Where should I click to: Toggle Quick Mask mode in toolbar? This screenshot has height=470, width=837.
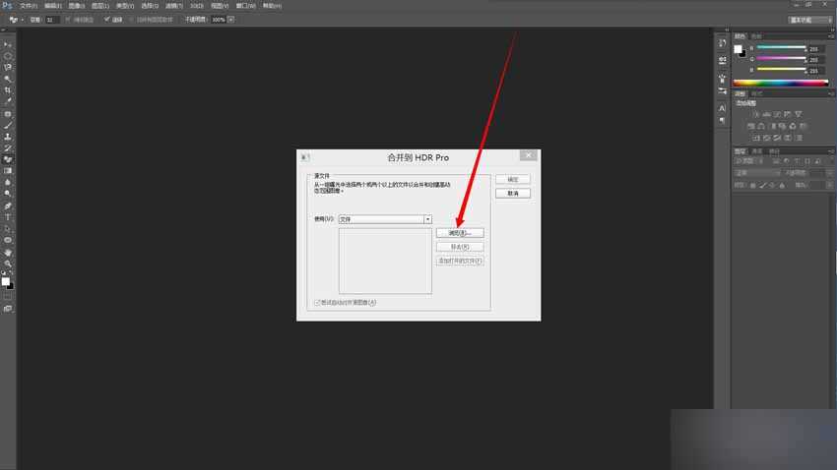point(8,297)
